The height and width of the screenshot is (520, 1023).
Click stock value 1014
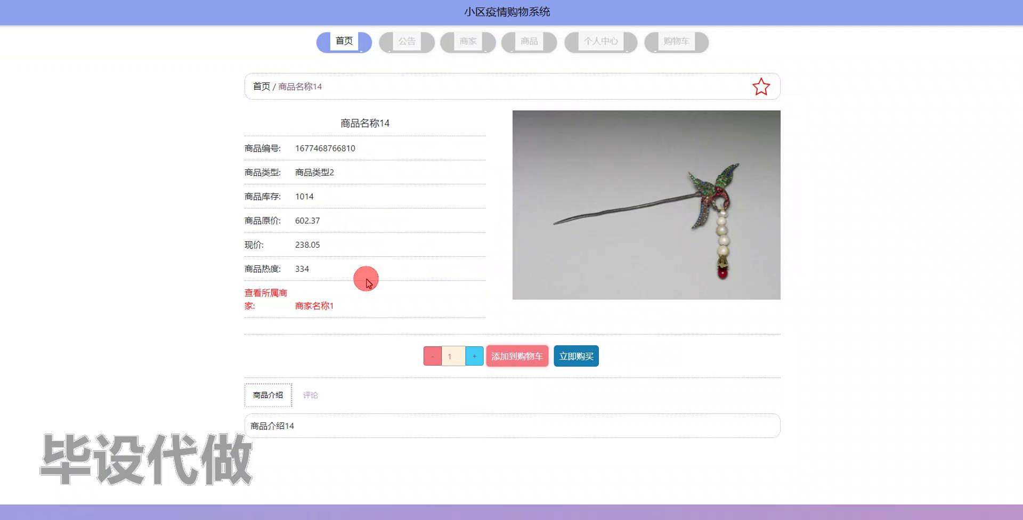click(x=304, y=197)
